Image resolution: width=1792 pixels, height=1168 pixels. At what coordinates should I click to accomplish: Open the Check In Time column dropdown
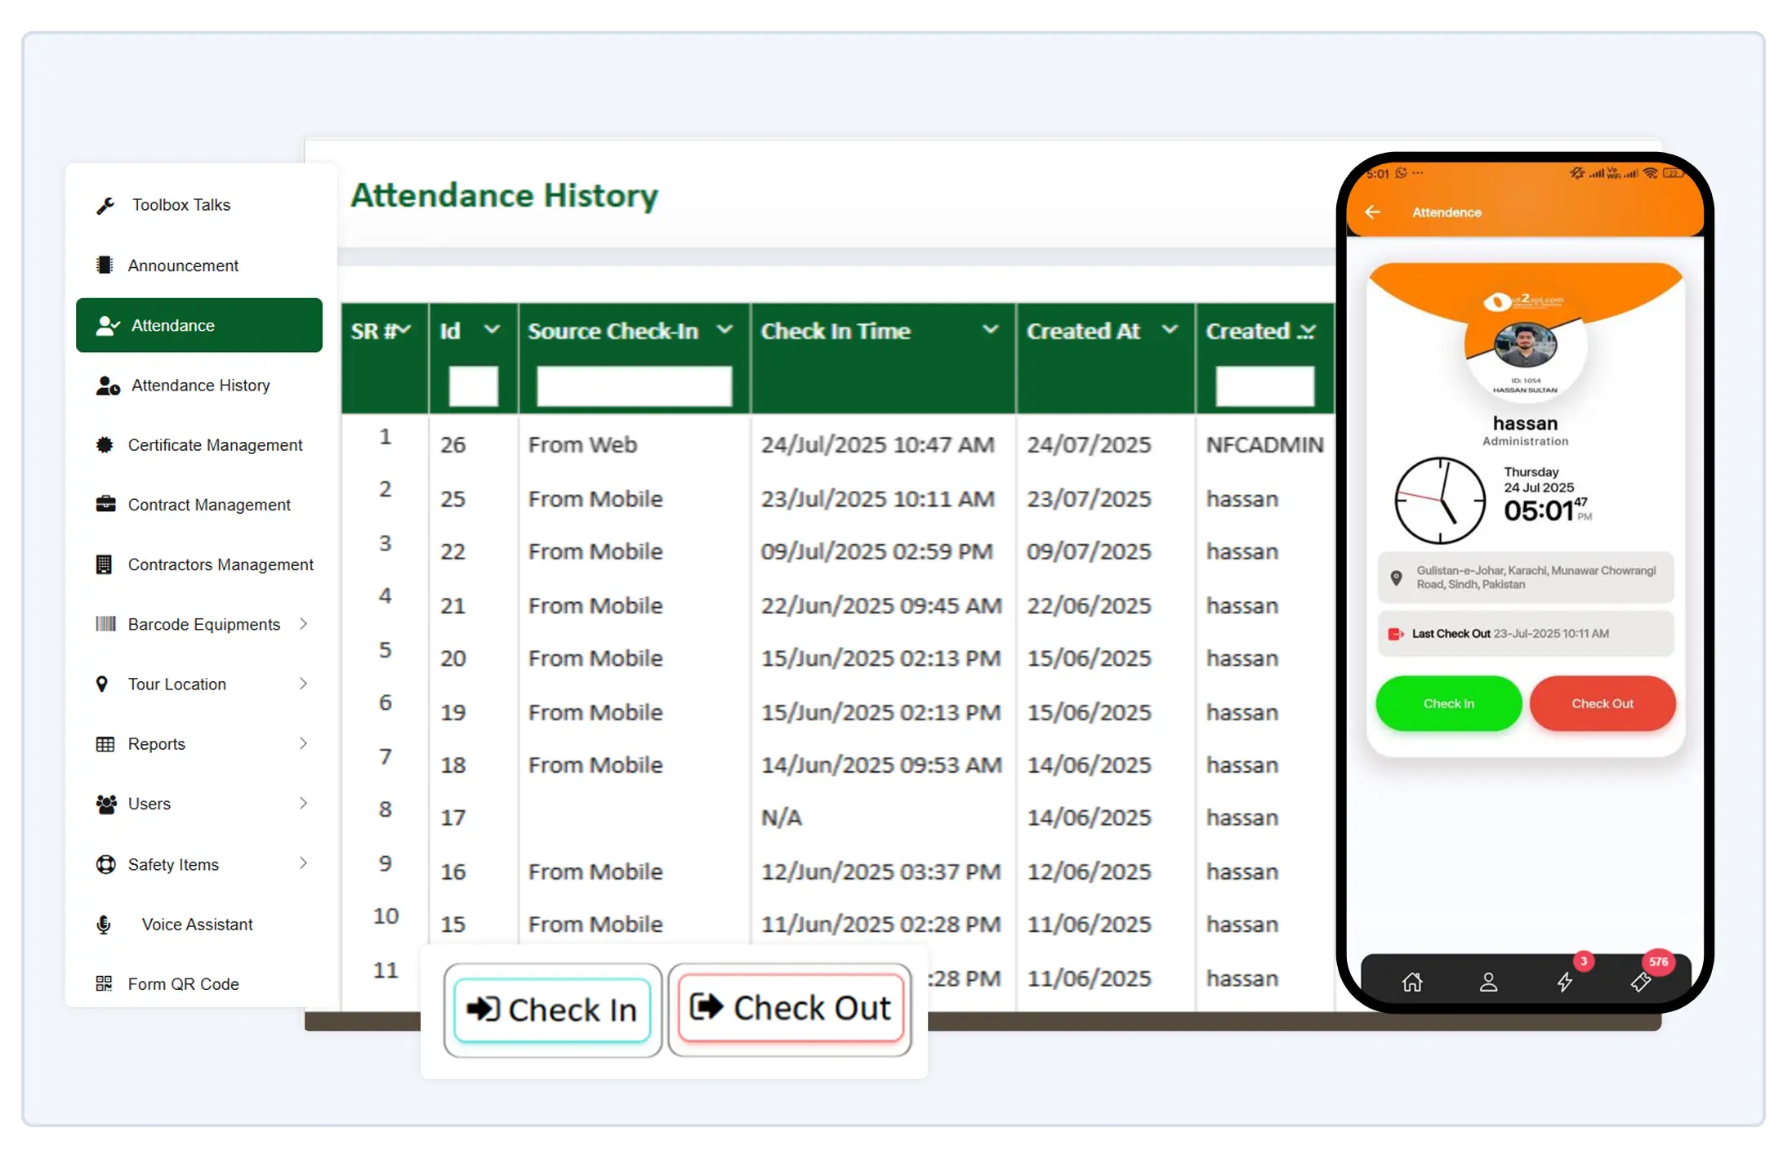(x=990, y=329)
